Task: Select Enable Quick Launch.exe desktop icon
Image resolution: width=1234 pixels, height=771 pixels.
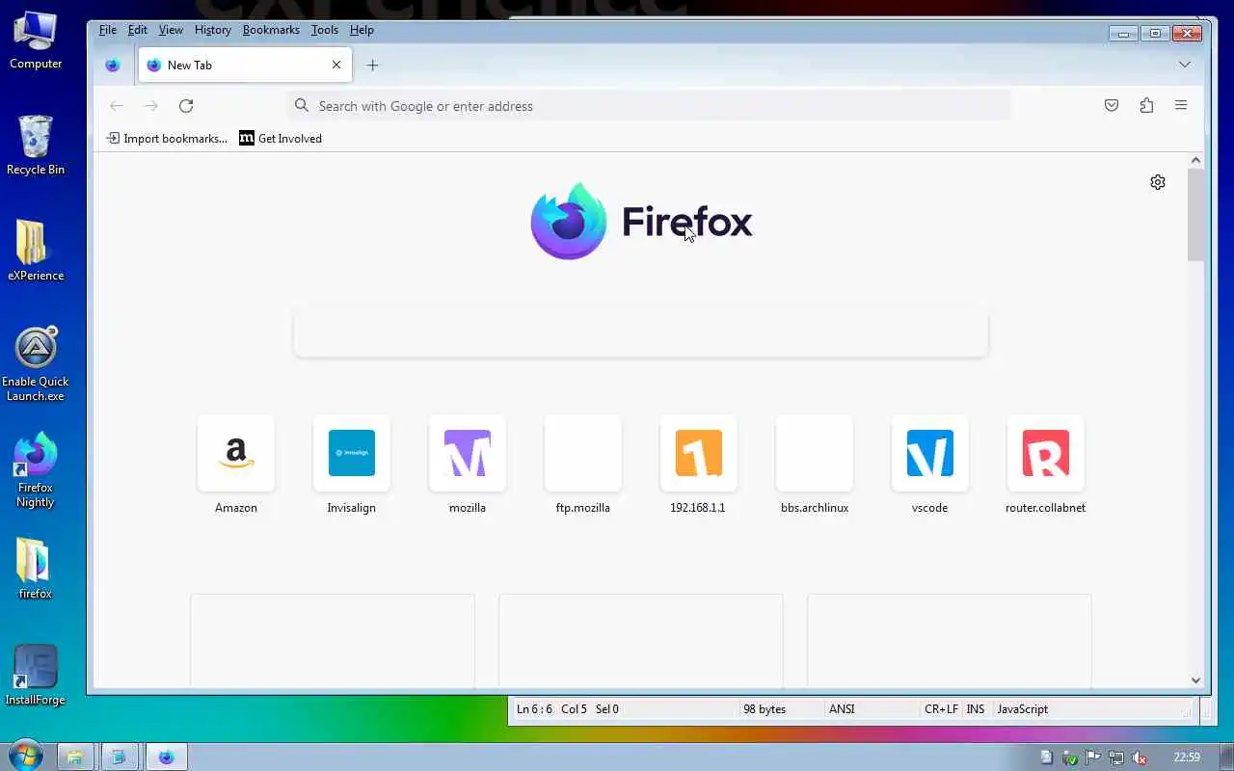Action: pos(36,364)
